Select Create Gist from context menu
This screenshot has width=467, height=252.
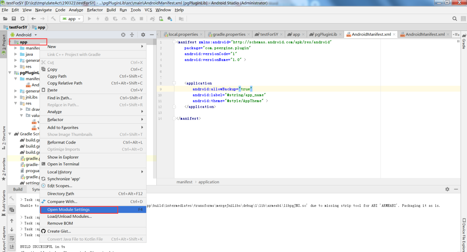93,231
